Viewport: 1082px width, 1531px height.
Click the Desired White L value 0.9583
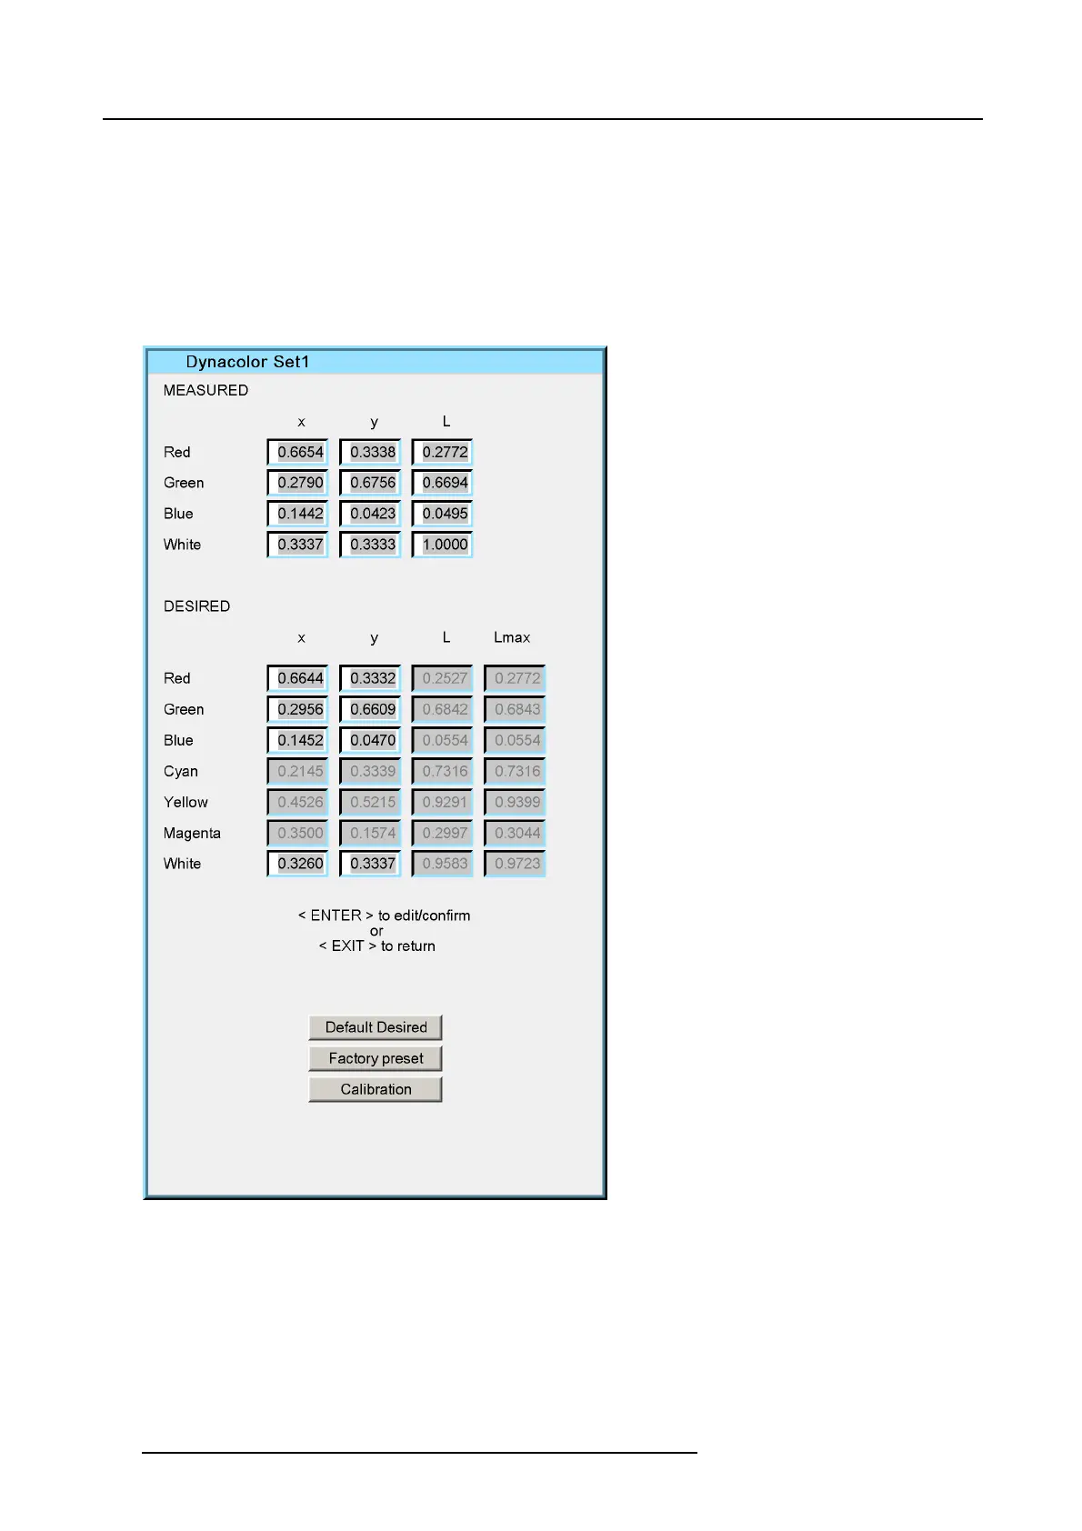443,864
